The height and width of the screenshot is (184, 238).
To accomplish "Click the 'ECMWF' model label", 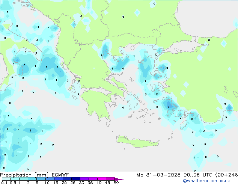I will click(60, 175).
